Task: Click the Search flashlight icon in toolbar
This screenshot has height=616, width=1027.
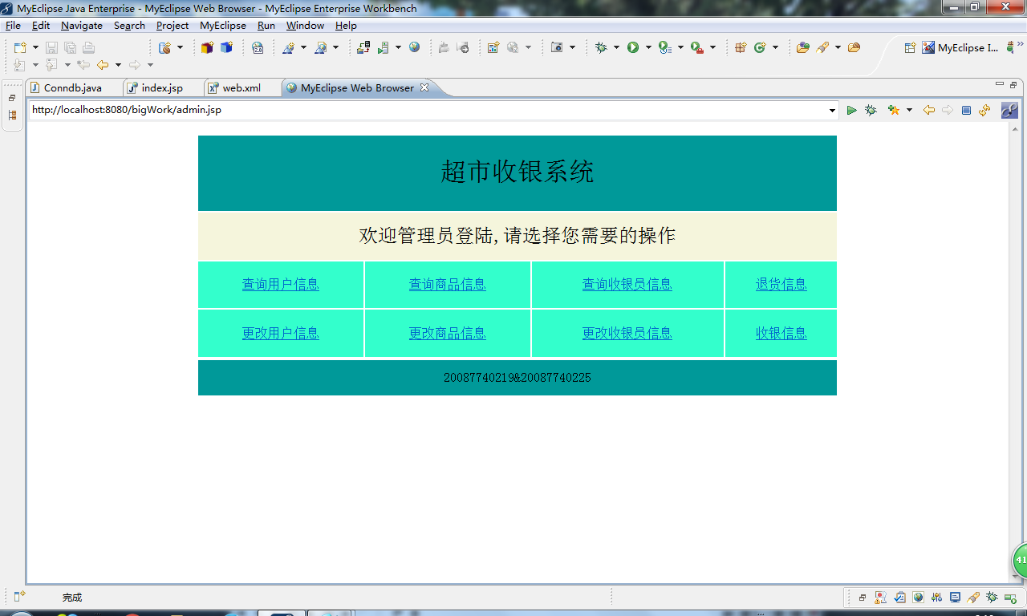Action: (x=822, y=48)
